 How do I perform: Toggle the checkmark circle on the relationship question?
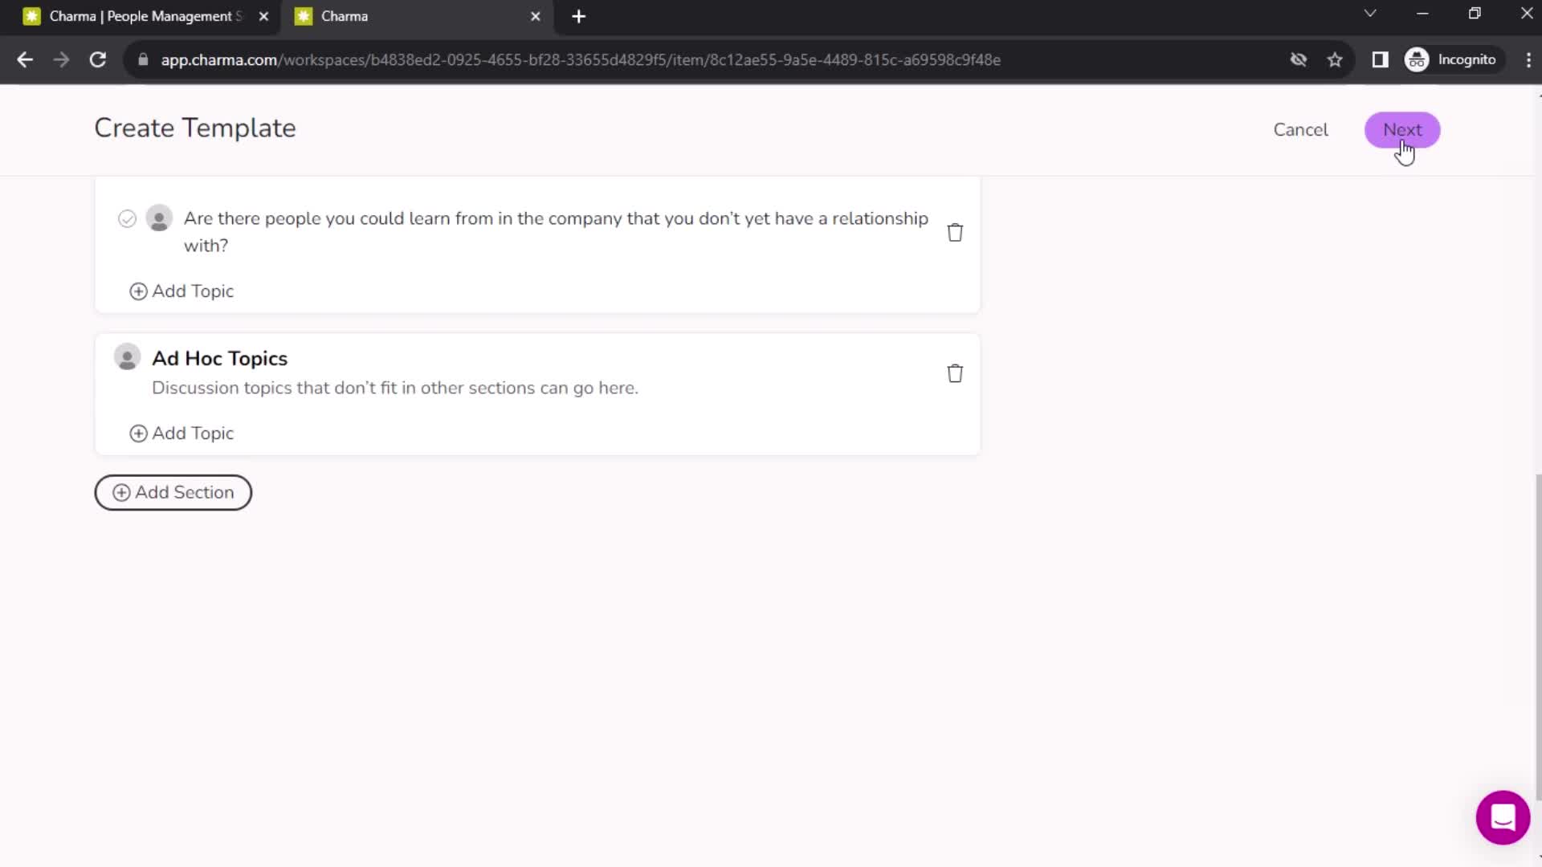click(x=127, y=218)
